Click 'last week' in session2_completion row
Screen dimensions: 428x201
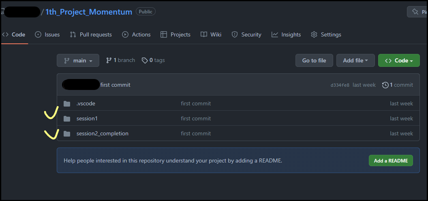point(402,134)
